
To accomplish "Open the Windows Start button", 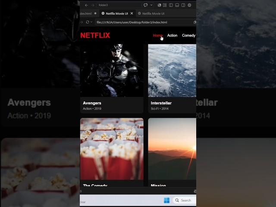I will tap(166, 200).
